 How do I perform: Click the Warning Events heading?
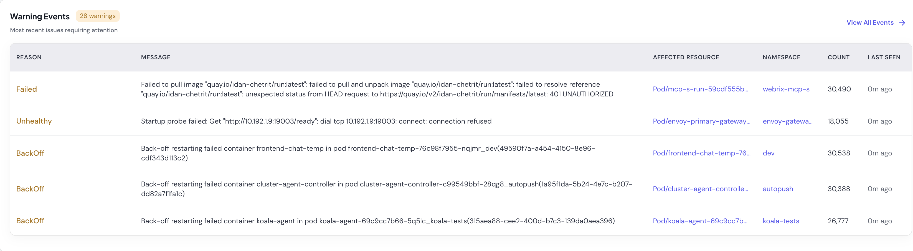click(x=40, y=16)
